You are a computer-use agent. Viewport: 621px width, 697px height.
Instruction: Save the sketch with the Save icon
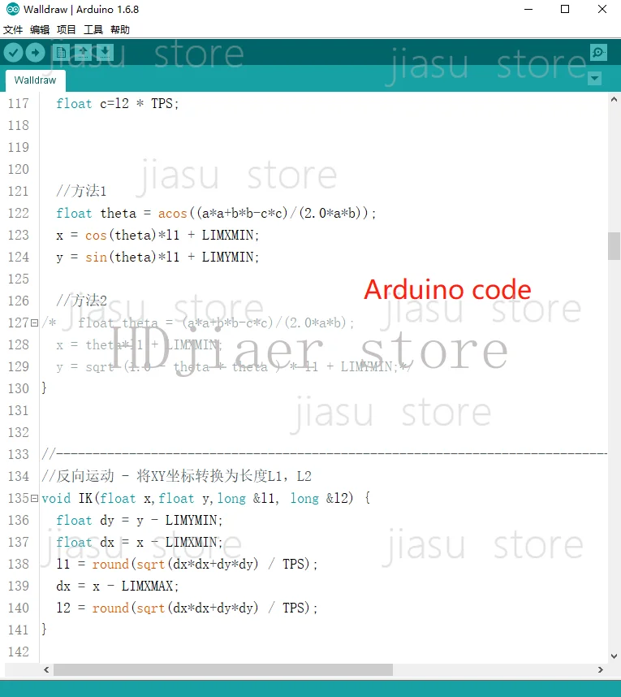[105, 53]
